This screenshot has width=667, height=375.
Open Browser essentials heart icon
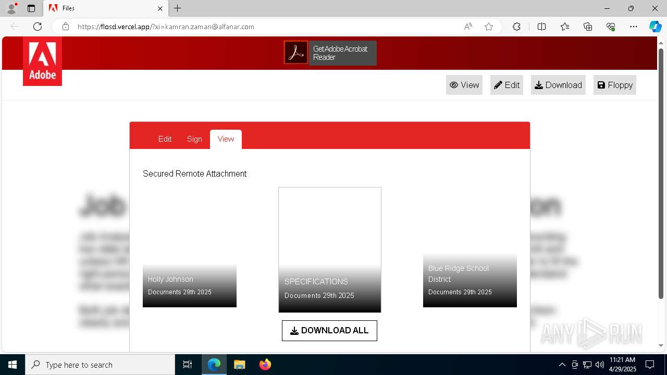tap(611, 27)
